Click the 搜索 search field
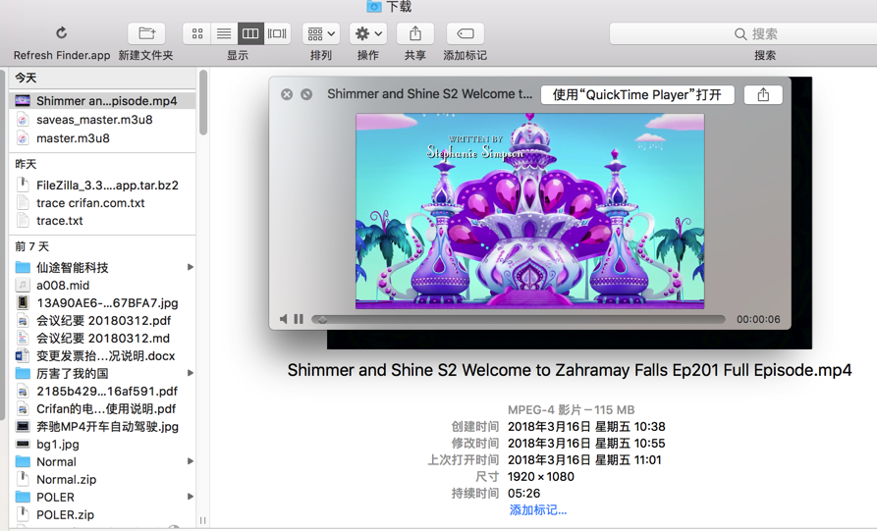The height and width of the screenshot is (531, 877). click(743, 33)
